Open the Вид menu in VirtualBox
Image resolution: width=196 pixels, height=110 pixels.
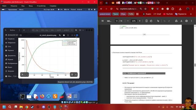pyautogui.click(x=23, y=6)
